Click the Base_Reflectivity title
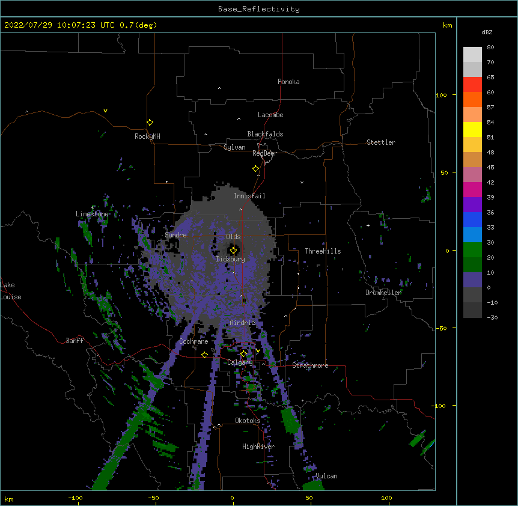Viewport: 518px width, 506px height. click(x=259, y=9)
